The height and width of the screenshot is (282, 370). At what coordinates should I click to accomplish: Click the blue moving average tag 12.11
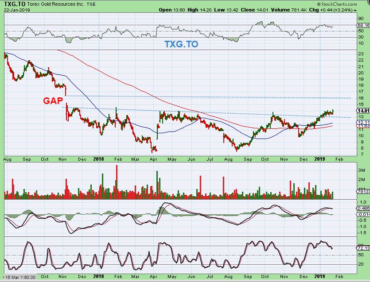coord(363,122)
